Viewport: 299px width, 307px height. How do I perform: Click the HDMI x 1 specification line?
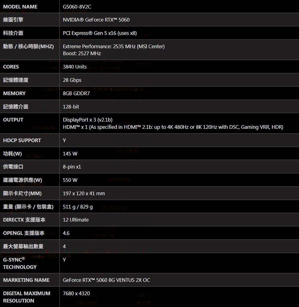(173, 127)
